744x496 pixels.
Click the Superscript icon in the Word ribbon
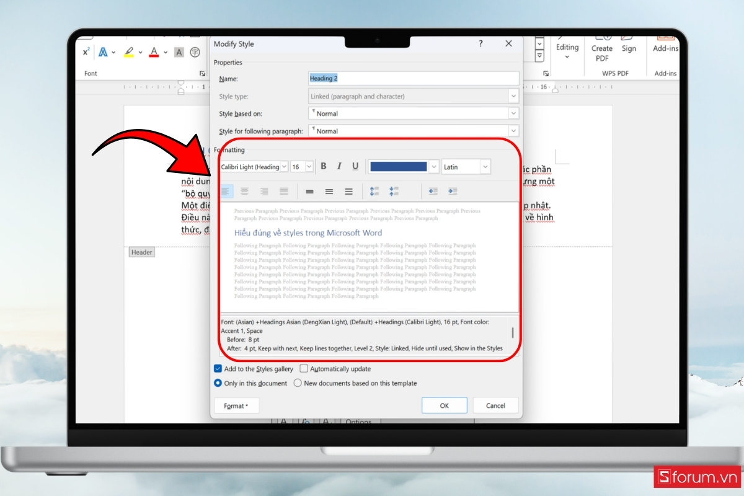86,52
